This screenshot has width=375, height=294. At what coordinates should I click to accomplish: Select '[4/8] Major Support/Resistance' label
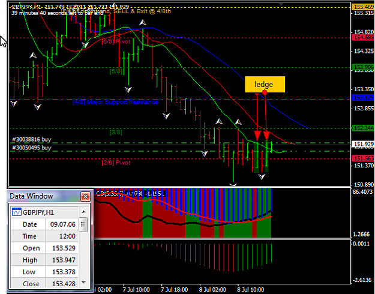[x=115, y=102]
